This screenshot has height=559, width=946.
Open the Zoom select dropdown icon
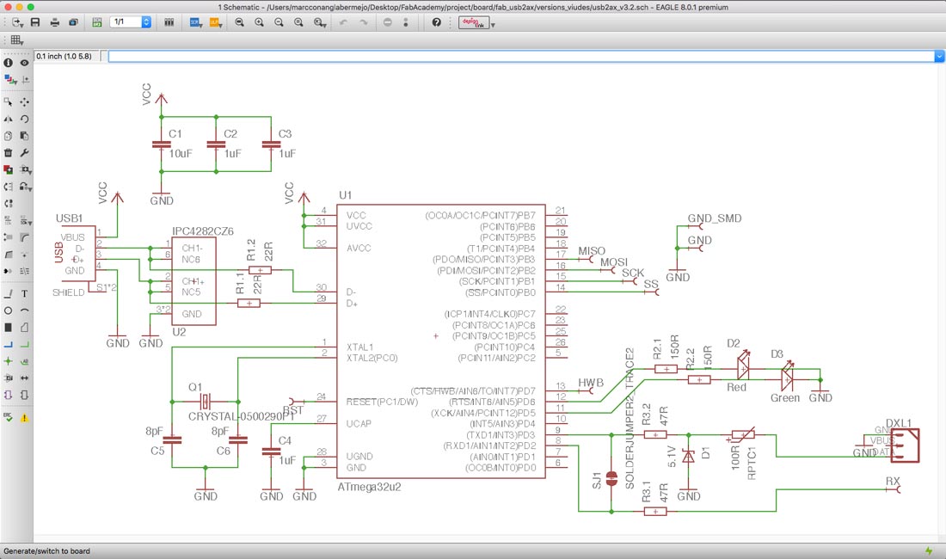tap(319, 22)
